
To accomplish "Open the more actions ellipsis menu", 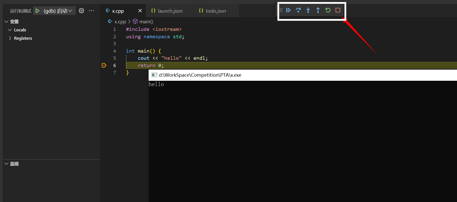I will [x=91, y=11].
